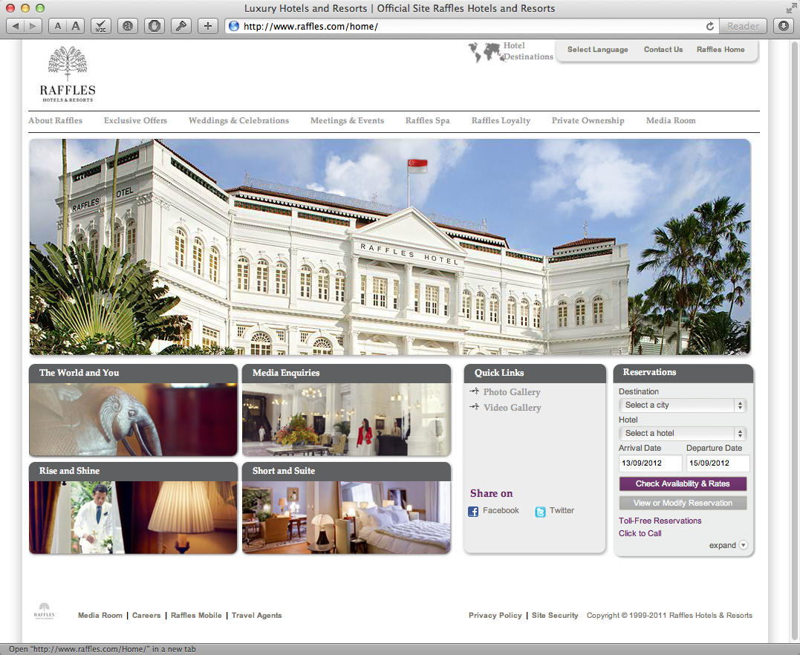Click the page vertical scrollbar
Screen dimensions: 800x655
point(795,341)
